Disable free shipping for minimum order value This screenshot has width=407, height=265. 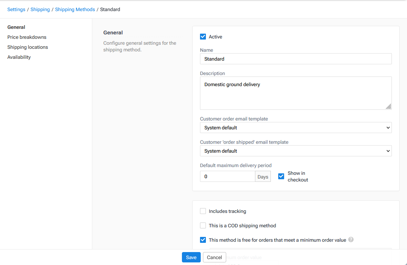(x=203, y=239)
